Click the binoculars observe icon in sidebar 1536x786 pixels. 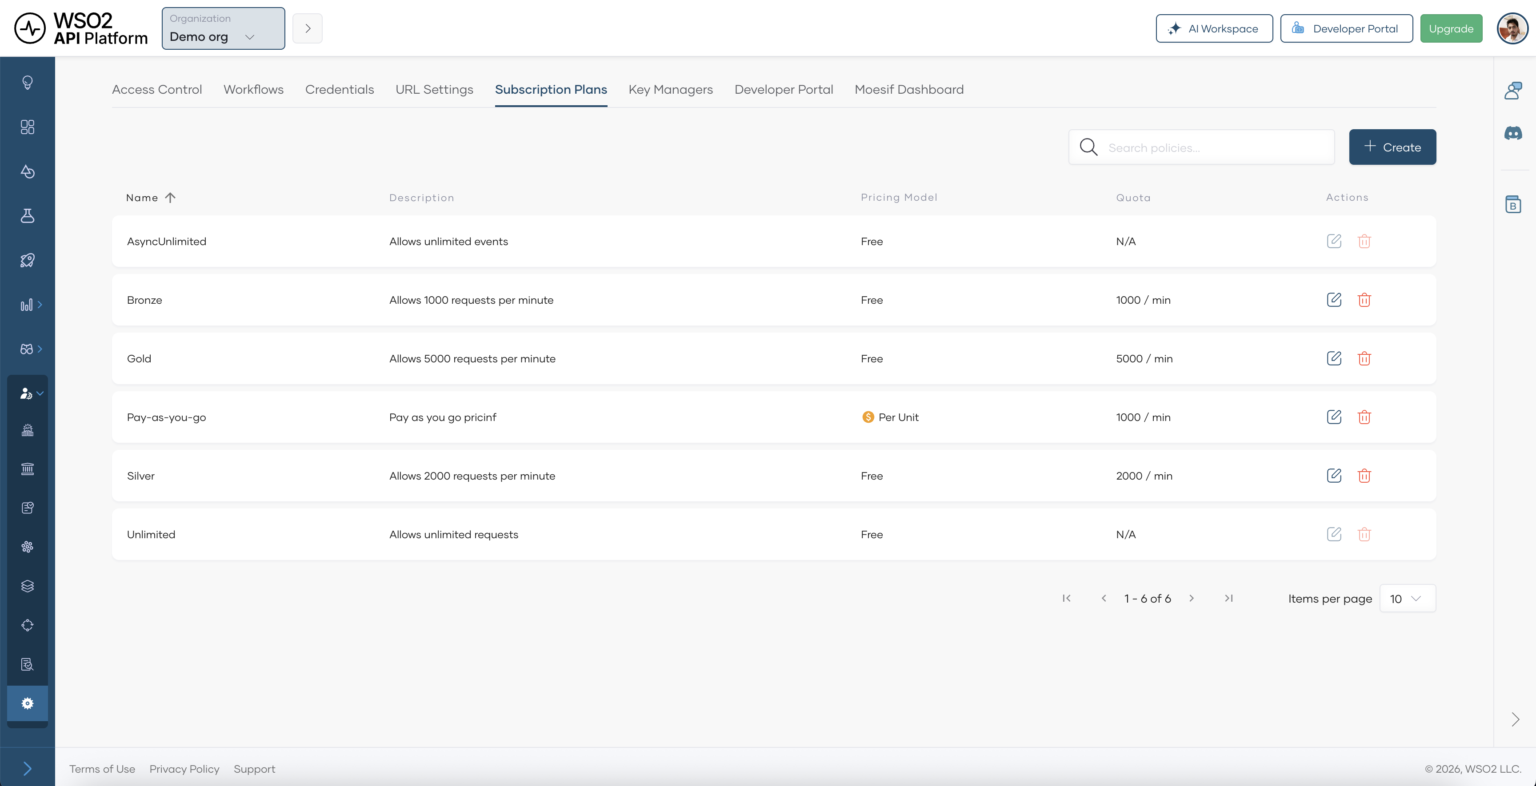[27, 349]
